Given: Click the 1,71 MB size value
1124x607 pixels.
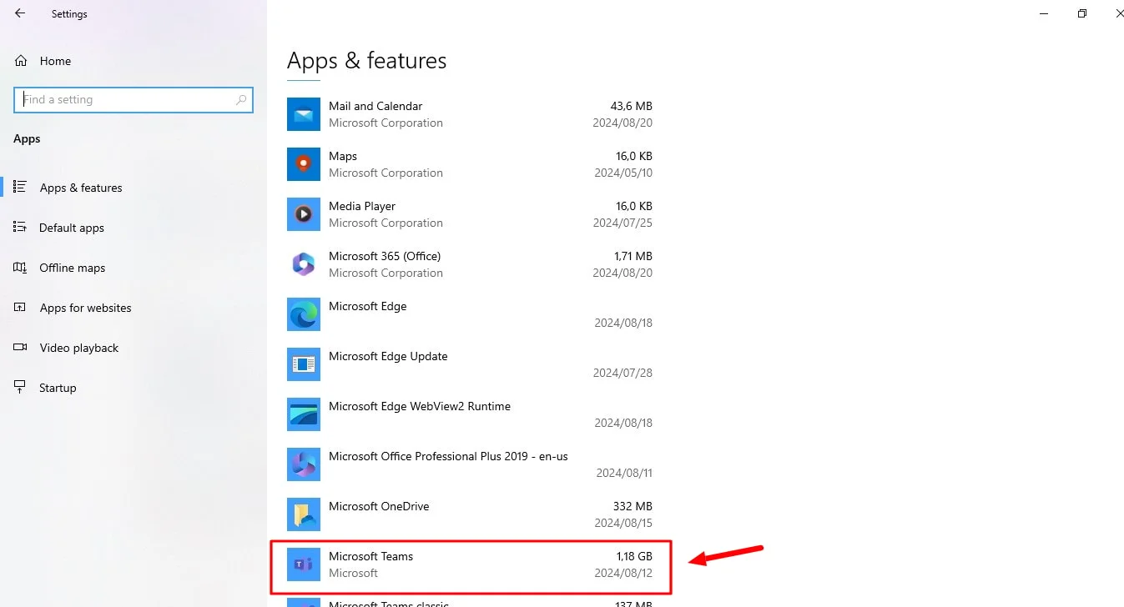Looking at the screenshot, I should coord(632,256).
